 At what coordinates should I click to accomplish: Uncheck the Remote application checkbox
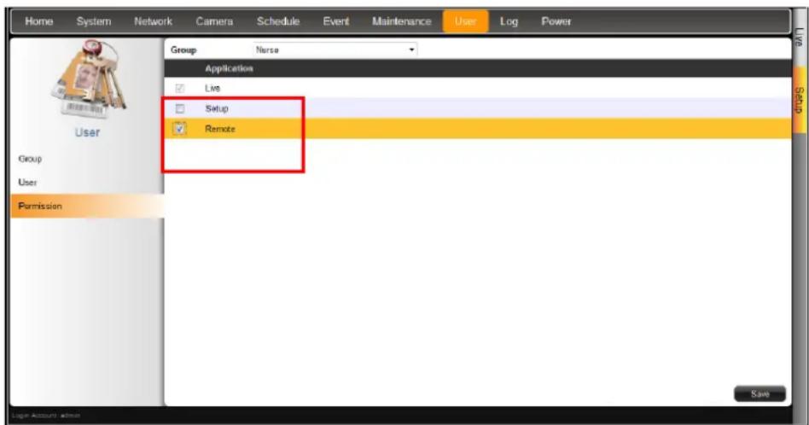coord(179,128)
